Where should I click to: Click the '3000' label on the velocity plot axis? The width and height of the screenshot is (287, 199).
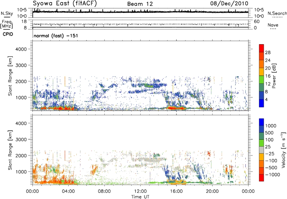click(21, 139)
